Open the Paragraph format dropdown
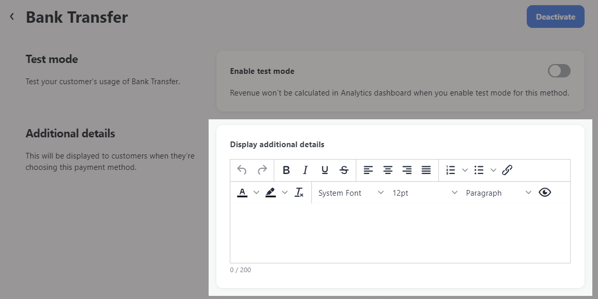Viewport: 598px width, 299px height. pos(499,193)
